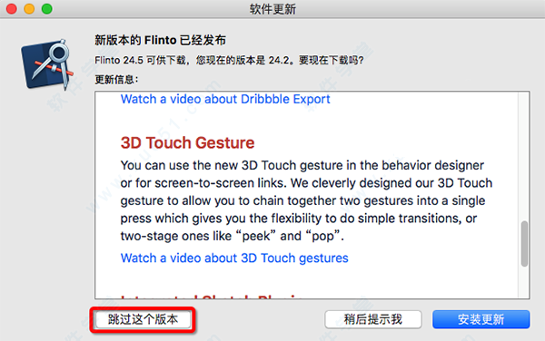This screenshot has height=341, width=545.
Task: Click the 更新信息 label
Action: (x=116, y=80)
